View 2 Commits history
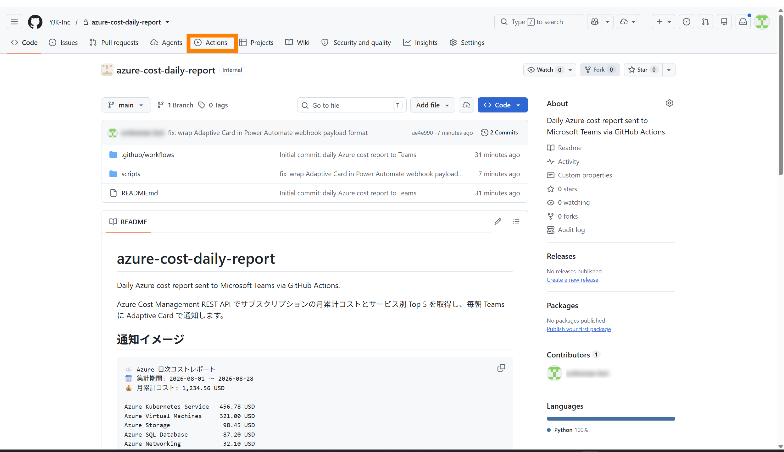 499,133
